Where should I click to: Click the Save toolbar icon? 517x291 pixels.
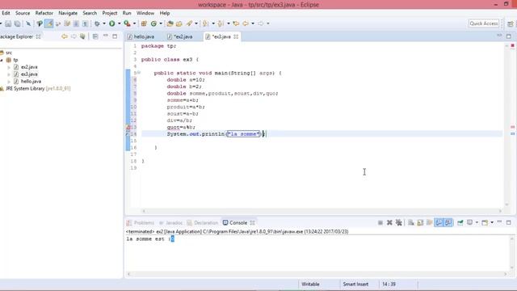8,23
